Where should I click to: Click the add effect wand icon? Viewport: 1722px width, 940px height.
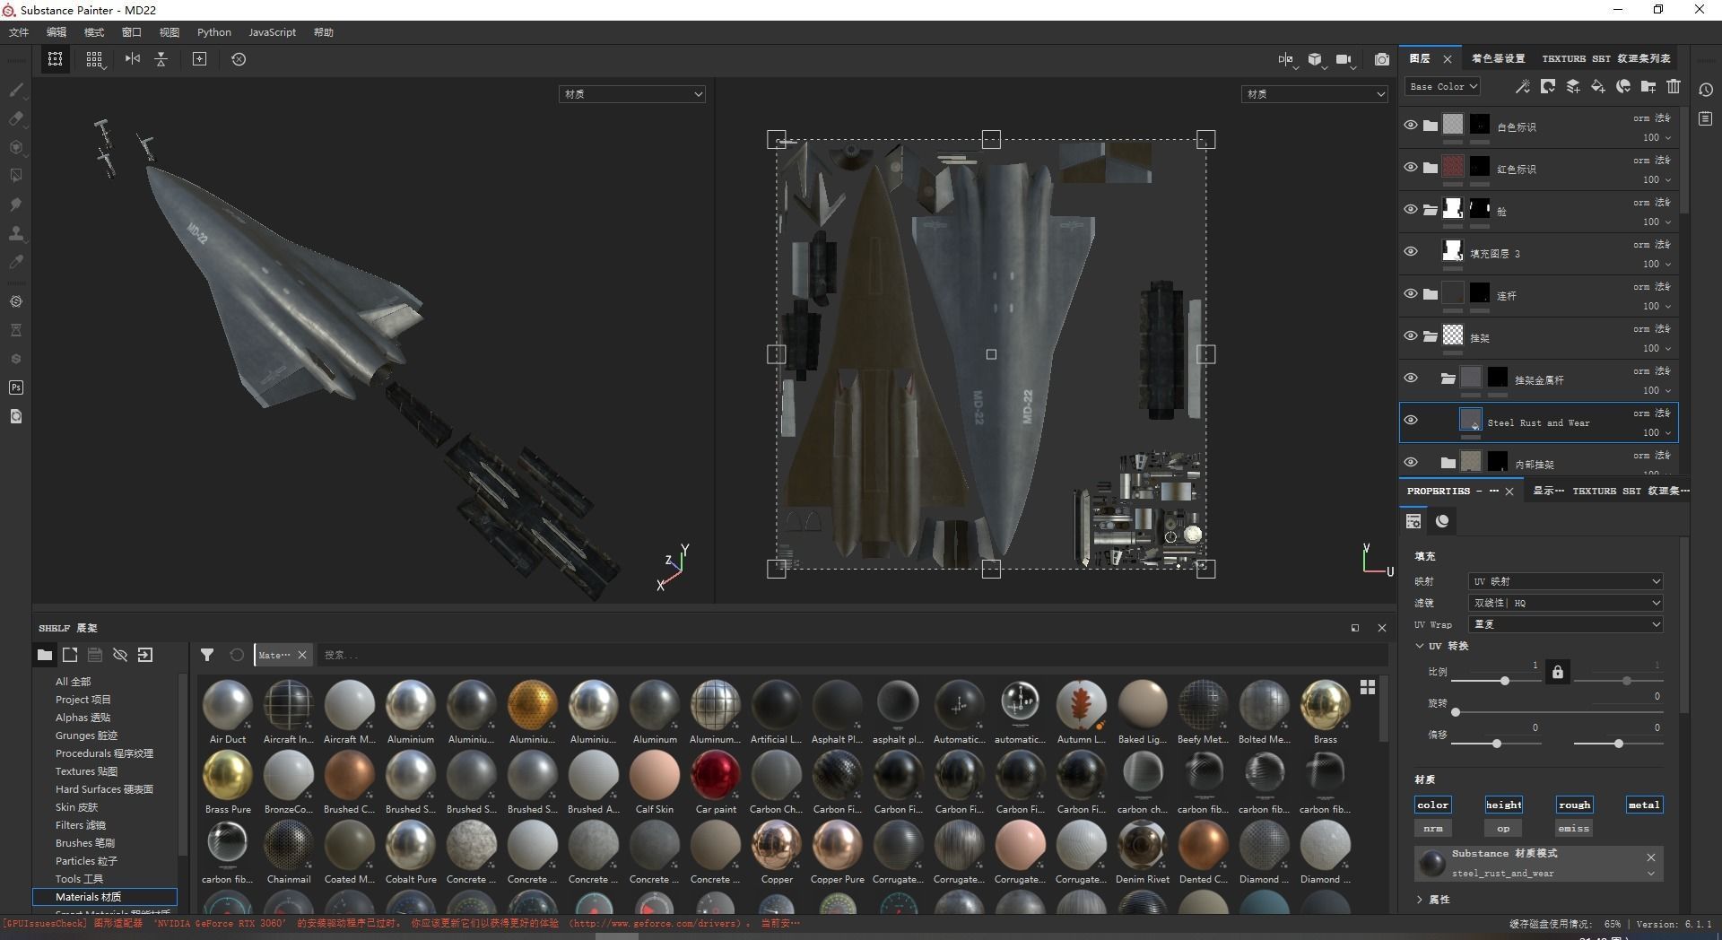tap(1522, 86)
